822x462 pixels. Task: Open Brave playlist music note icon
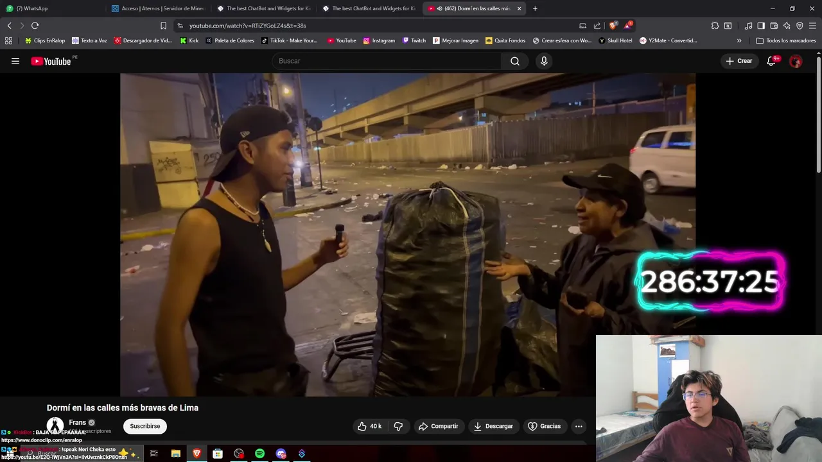pyautogui.click(x=748, y=26)
